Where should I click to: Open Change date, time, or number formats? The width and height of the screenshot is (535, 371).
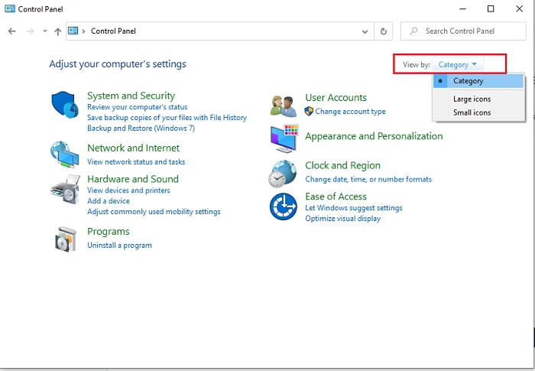click(x=368, y=179)
